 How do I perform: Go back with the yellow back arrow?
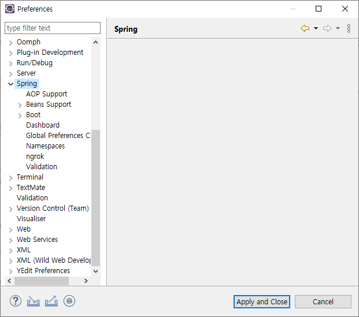(x=305, y=28)
